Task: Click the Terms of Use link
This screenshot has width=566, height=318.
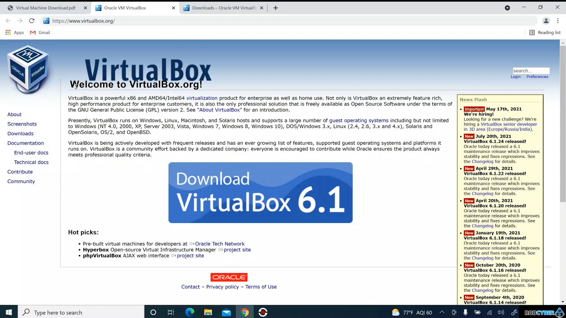Action: tap(261, 286)
